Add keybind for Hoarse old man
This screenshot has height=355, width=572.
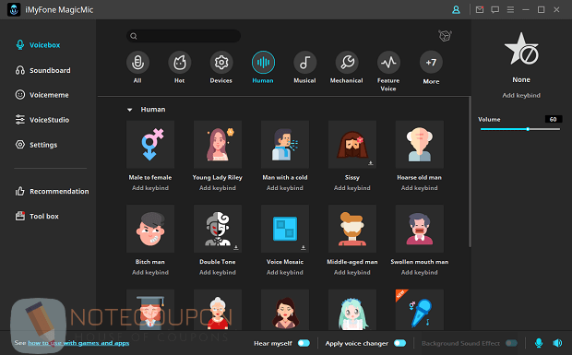(x=420, y=188)
